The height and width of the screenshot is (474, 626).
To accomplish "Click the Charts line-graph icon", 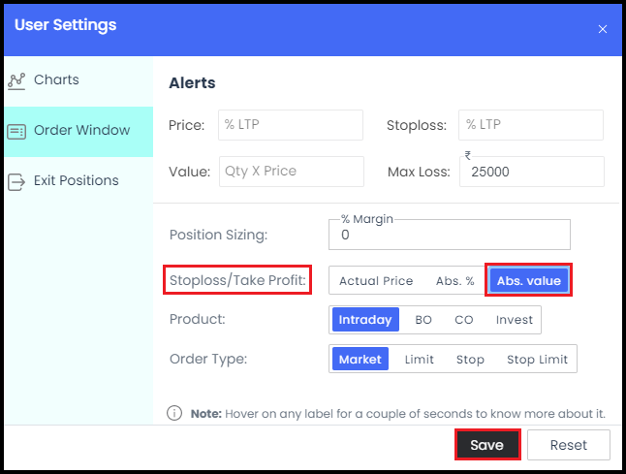I will [x=16, y=81].
